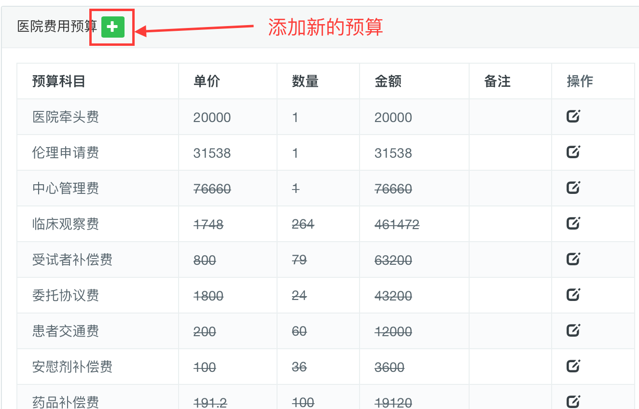Edit the 委托协议费 row
This screenshot has width=639, height=409.
pos(573,295)
